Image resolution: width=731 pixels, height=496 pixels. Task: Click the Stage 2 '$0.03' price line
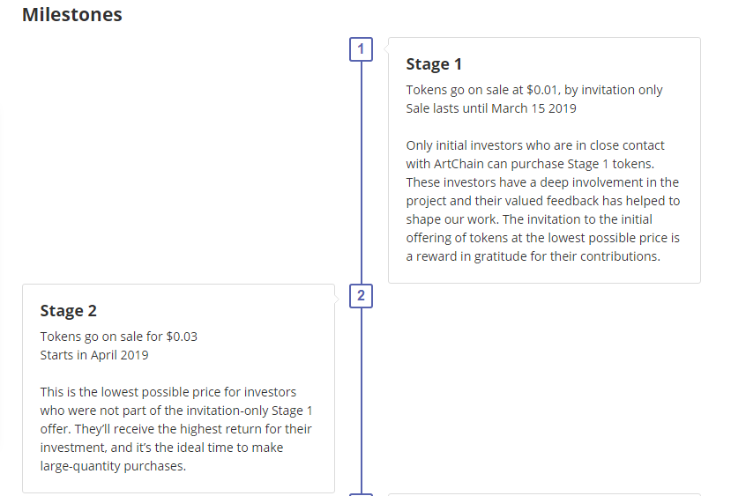pos(119,337)
